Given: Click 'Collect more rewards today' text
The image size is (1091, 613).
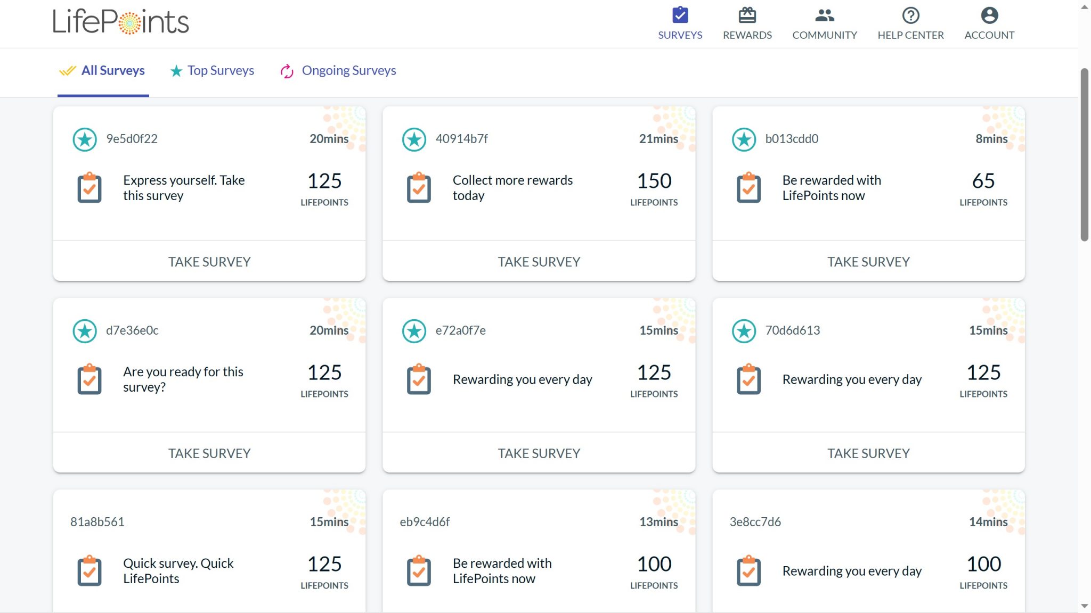Looking at the screenshot, I should 512,188.
